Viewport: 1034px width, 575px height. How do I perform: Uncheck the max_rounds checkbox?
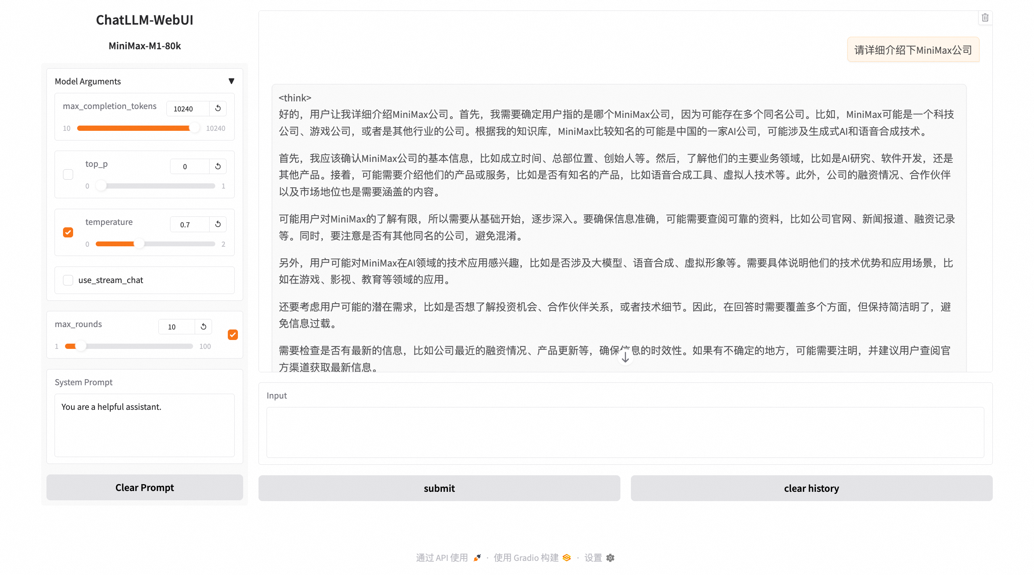(232, 335)
